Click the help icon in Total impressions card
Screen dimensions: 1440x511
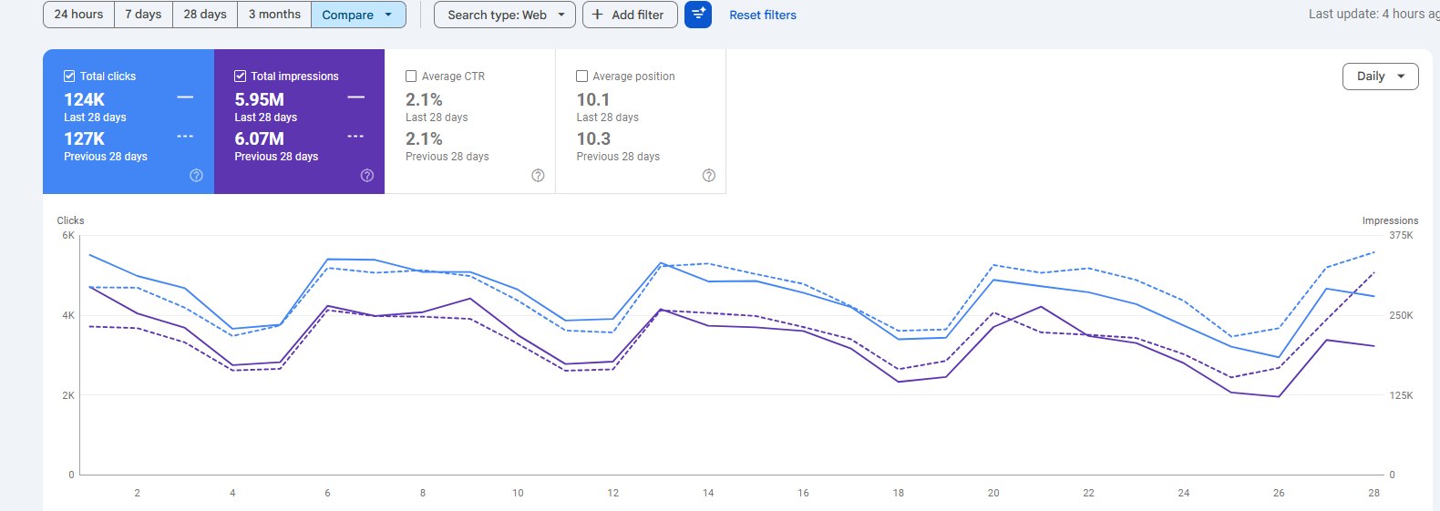coord(367,176)
